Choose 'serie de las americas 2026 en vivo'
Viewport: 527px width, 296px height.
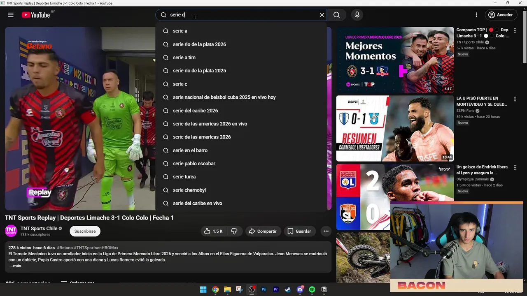tap(241, 124)
